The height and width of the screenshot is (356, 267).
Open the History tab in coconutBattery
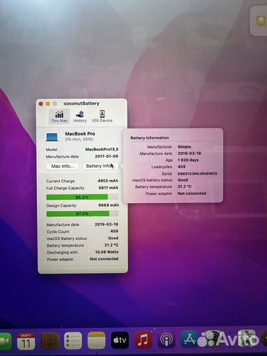point(80,116)
